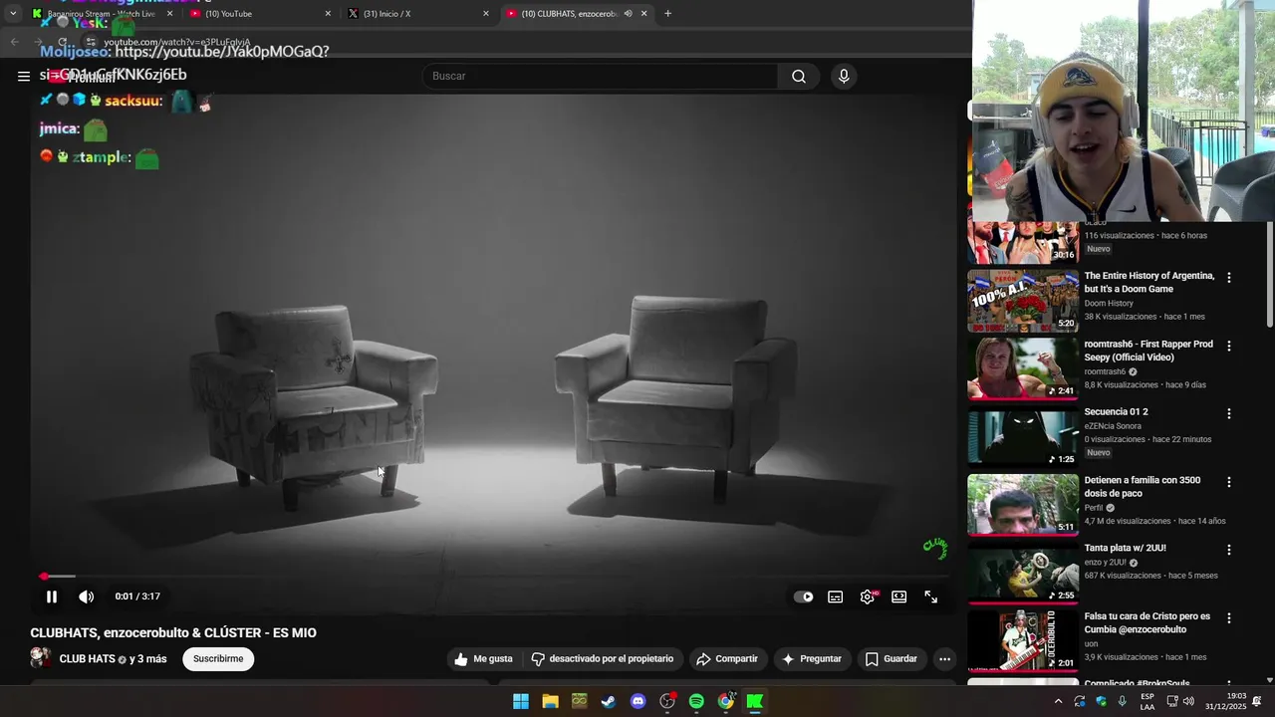The image size is (1275, 717).
Task: Mute the video with the speaker icon
Action: [87, 597]
